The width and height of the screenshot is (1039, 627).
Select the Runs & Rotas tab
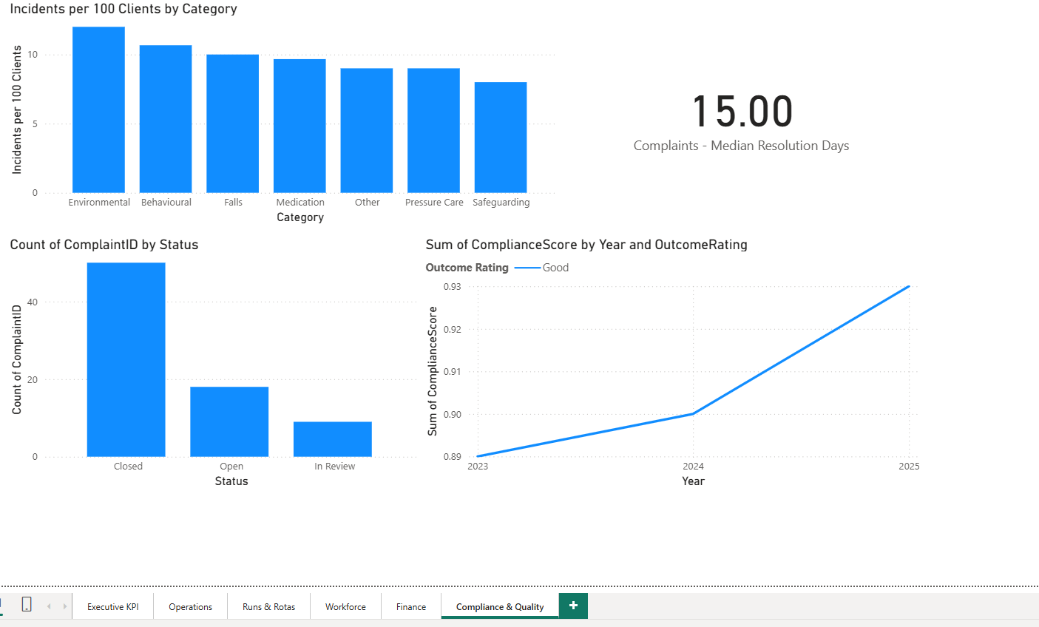pyautogui.click(x=268, y=606)
